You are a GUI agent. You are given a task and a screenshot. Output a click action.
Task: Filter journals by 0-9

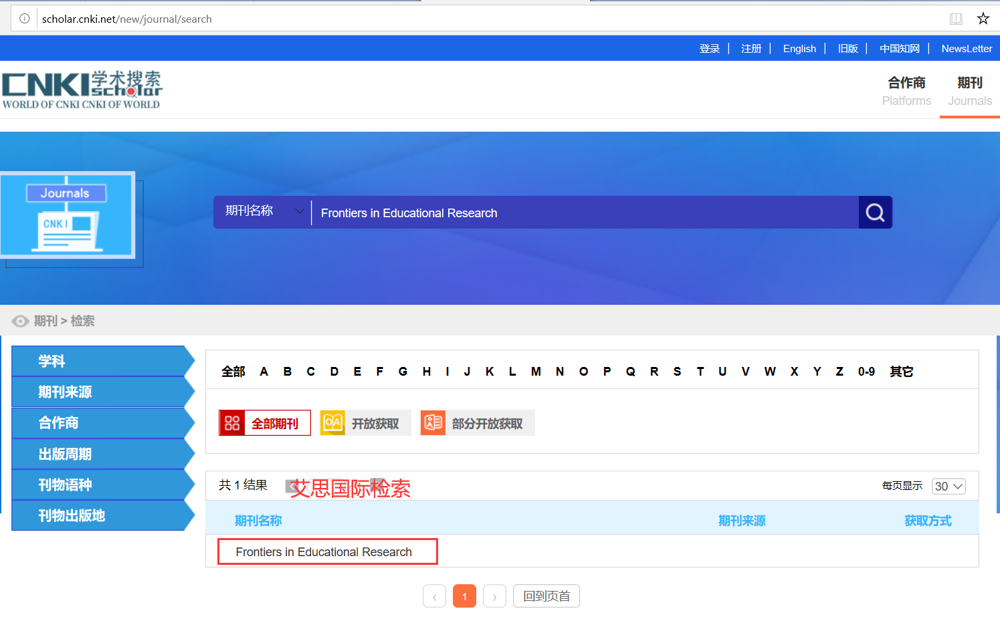[866, 372]
